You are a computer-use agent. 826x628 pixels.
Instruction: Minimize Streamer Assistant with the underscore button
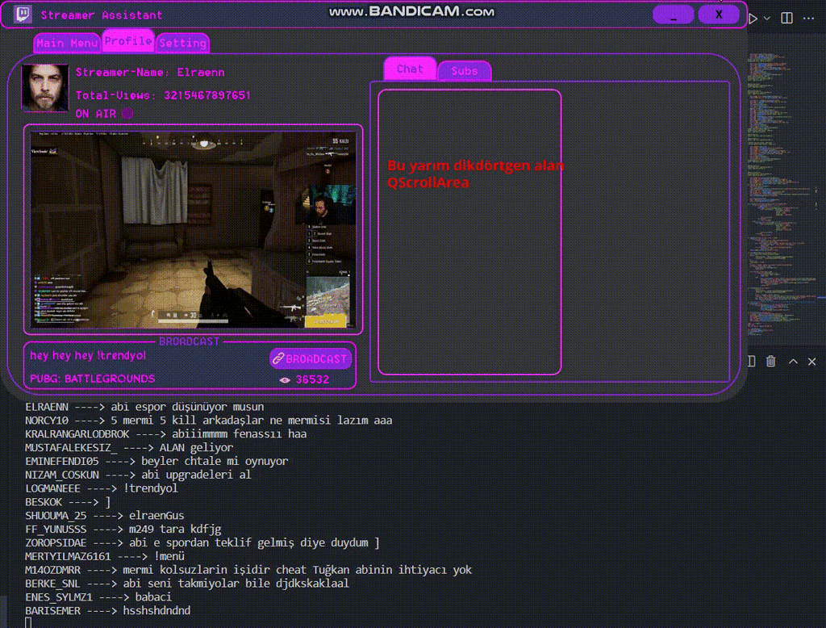click(673, 15)
